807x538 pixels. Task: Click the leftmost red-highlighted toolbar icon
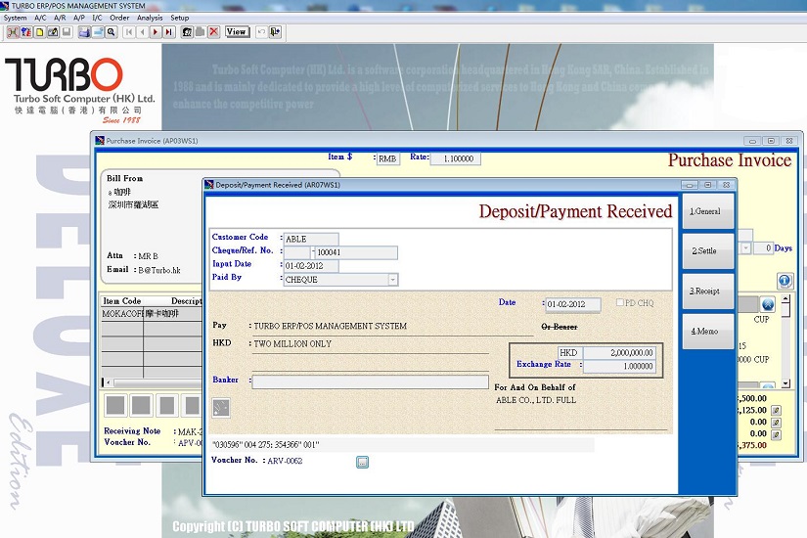click(x=13, y=32)
